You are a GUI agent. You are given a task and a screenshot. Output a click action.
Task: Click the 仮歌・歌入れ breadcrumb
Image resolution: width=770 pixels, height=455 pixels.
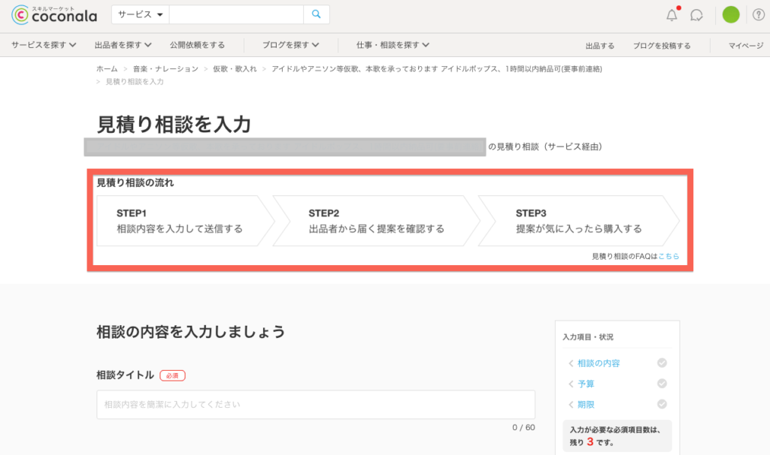[x=235, y=69]
